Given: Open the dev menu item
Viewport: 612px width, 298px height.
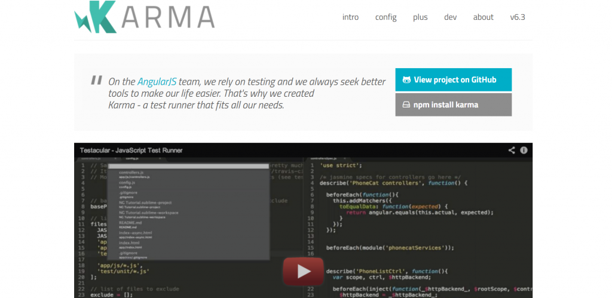Looking at the screenshot, I should [451, 17].
